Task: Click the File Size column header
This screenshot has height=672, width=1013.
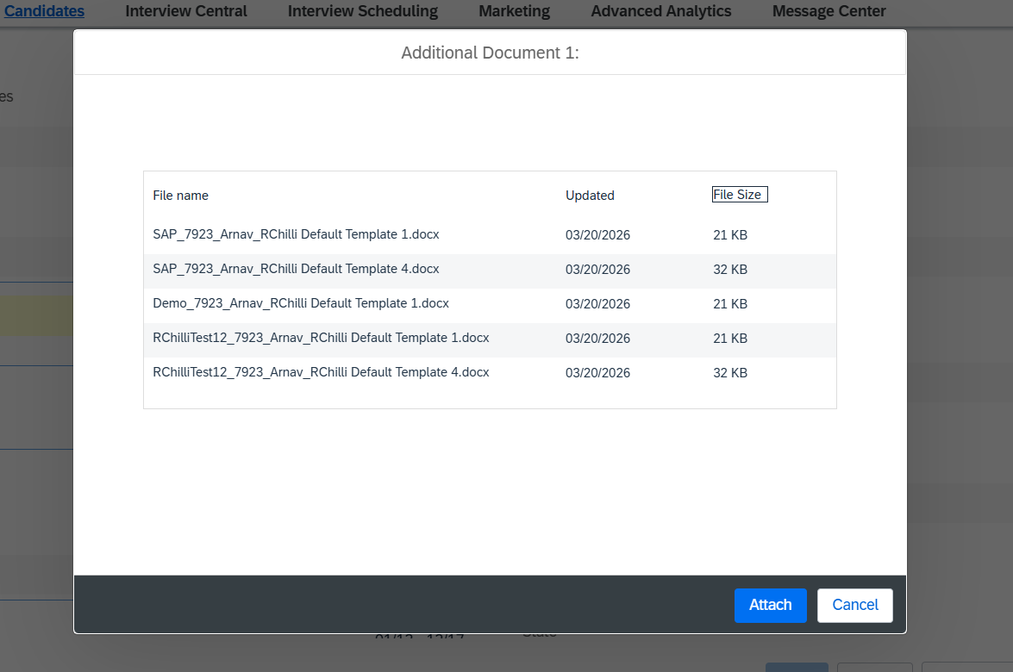Action: pyautogui.click(x=737, y=195)
